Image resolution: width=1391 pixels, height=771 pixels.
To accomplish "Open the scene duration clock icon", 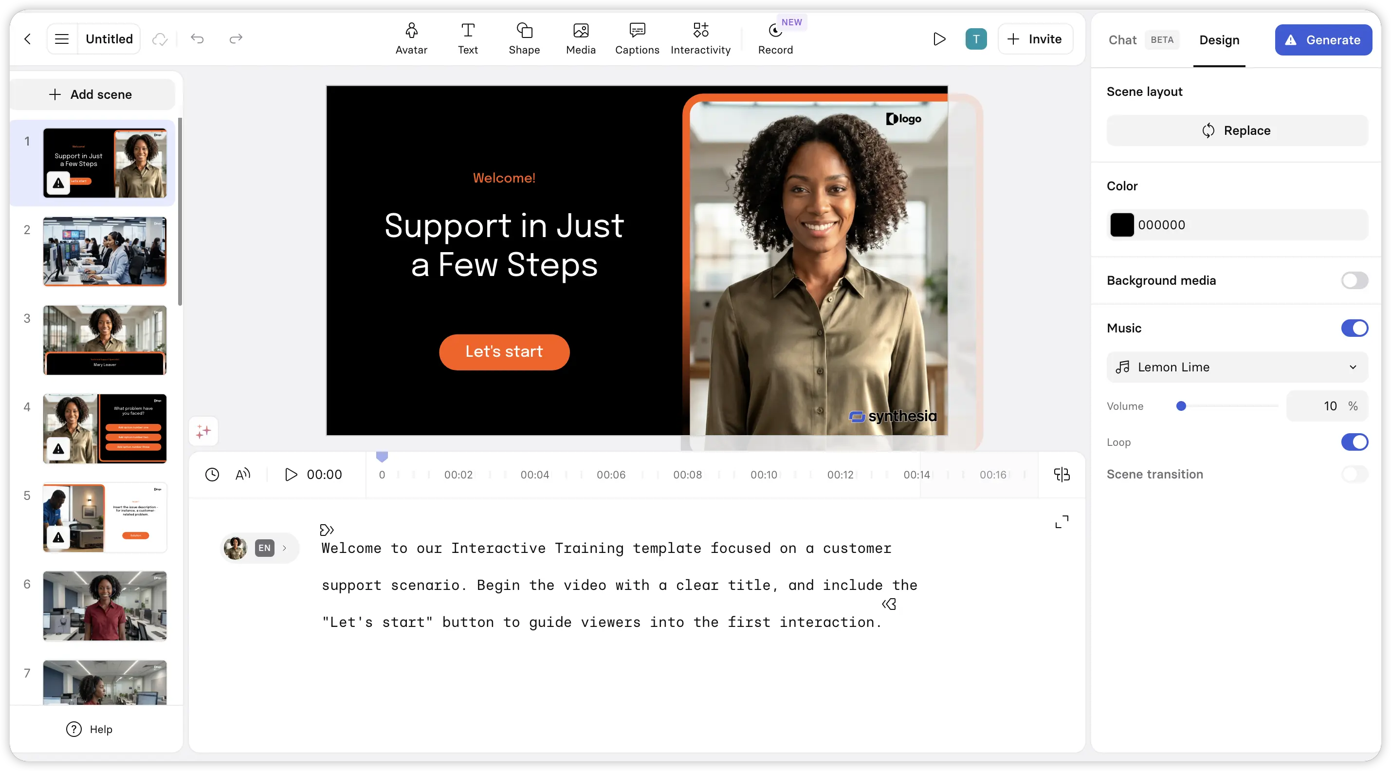I will click(x=212, y=475).
